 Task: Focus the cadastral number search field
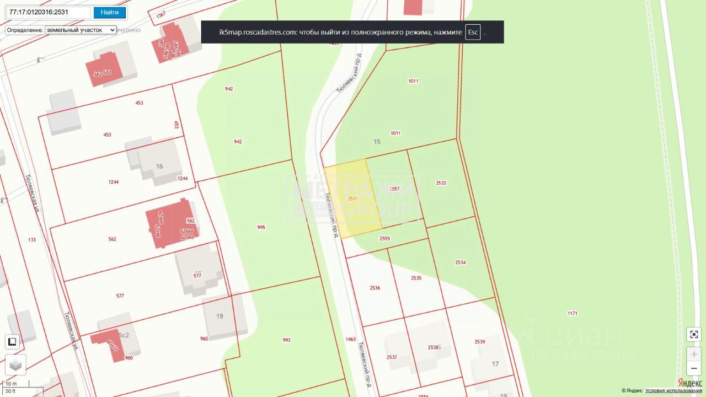pos(49,12)
